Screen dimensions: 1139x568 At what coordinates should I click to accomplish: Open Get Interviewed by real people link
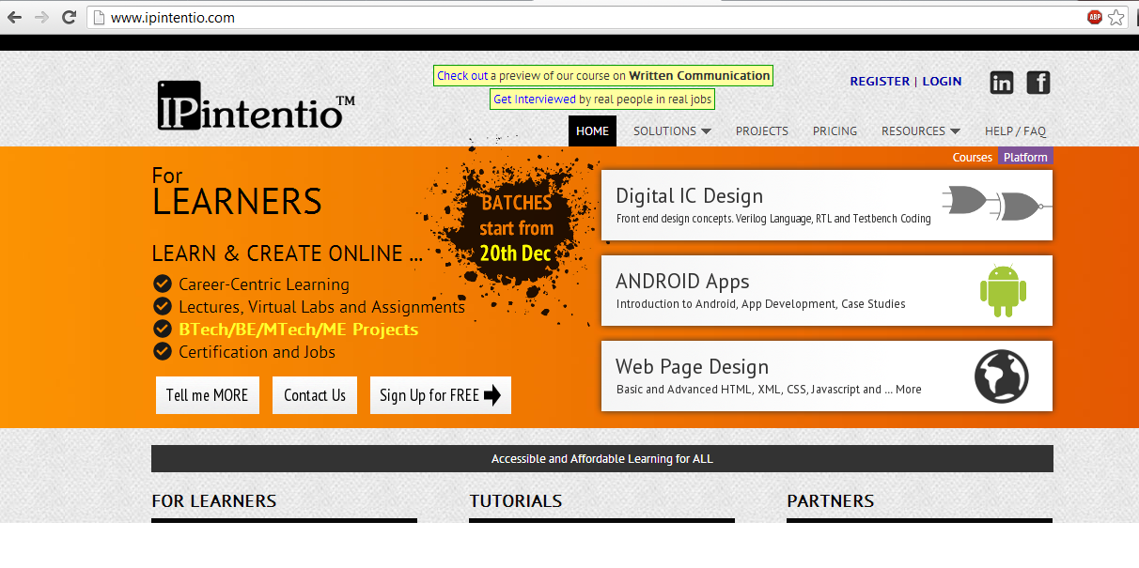click(602, 99)
